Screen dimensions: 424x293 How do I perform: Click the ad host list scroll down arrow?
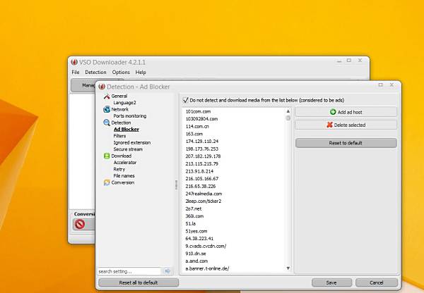tap(288, 268)
